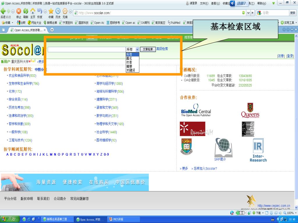Open address bar history dropdown arrow

249,13
